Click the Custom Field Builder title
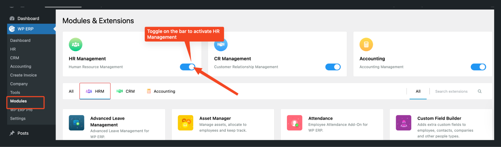This screenshot has height=147, width=501. point(439,118)
